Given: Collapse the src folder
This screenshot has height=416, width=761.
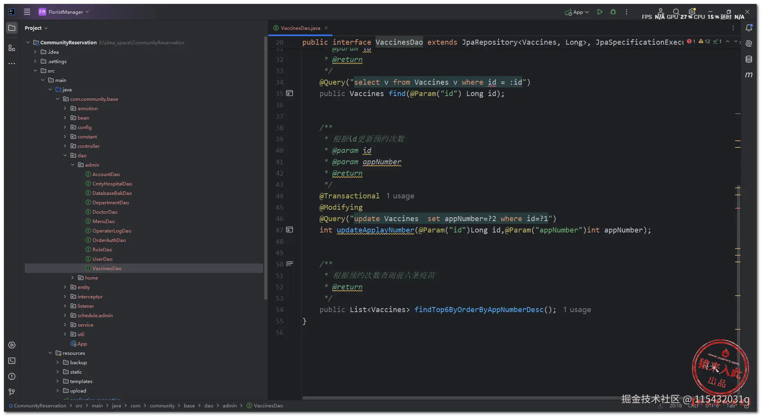Looking at the screenshot, I should tap(35, 71).
